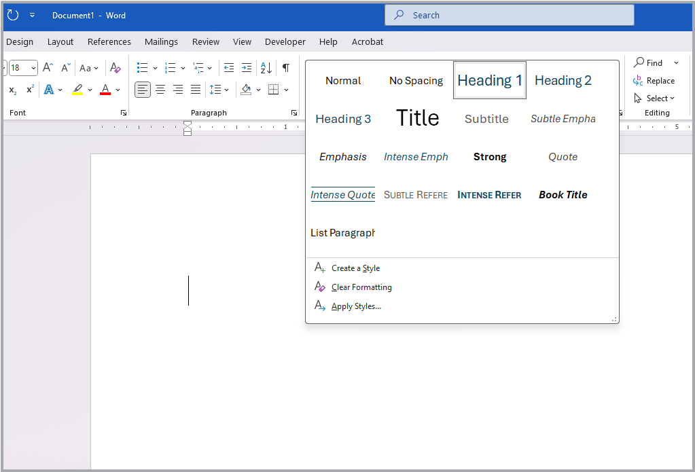Click Create a Style in the gallery
Viewport: 695px width, 472px height.
356,268
